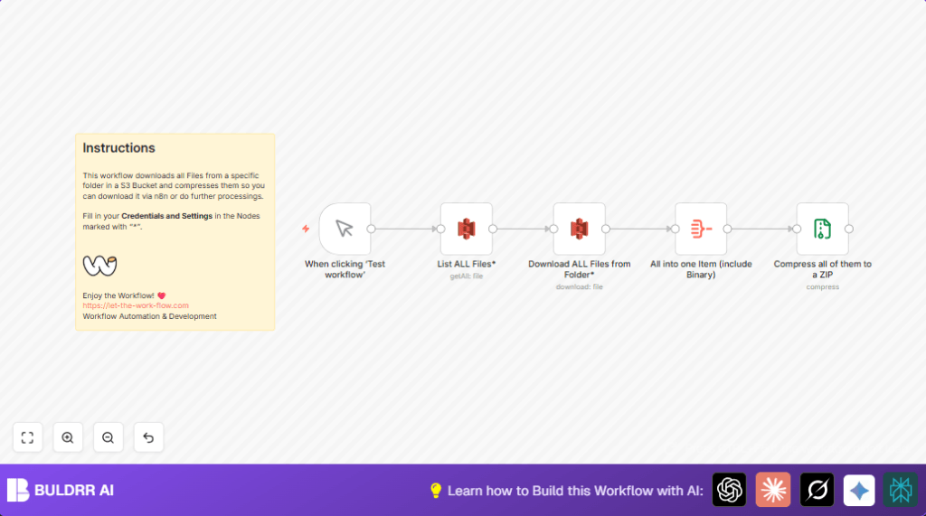Screen dimensions: 926x516
Task: Click the 'Workflow Automation & Development' text
Action: [149, 316]
